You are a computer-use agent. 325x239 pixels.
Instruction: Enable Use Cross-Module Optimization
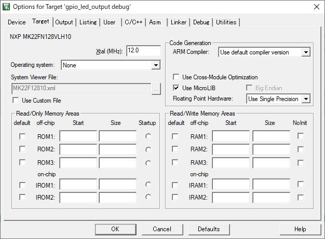(x=176, y=77)
